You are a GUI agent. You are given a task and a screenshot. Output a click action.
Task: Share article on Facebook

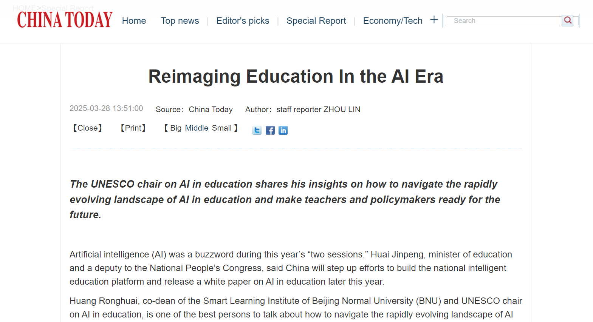pos(270,130)
